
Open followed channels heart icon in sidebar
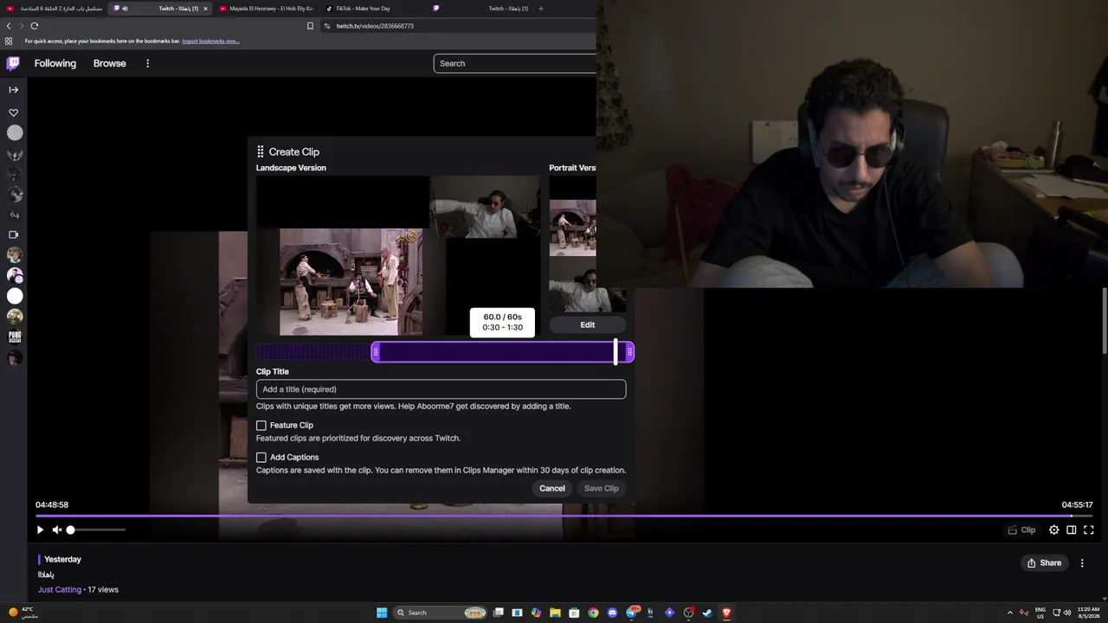pos(14,112)
